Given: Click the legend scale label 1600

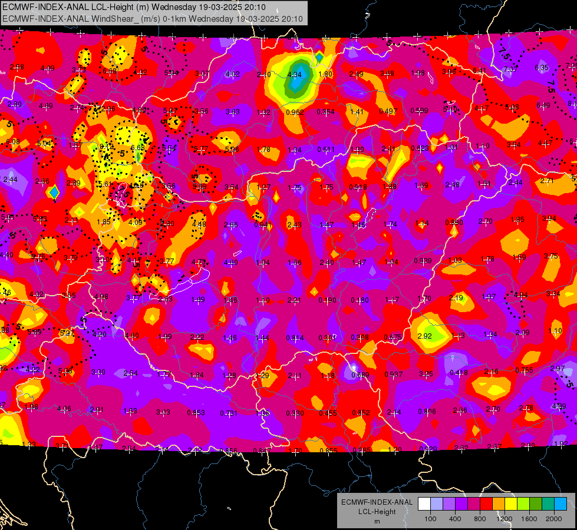Looking at the screenshot, I should click(x=529, y=519).
